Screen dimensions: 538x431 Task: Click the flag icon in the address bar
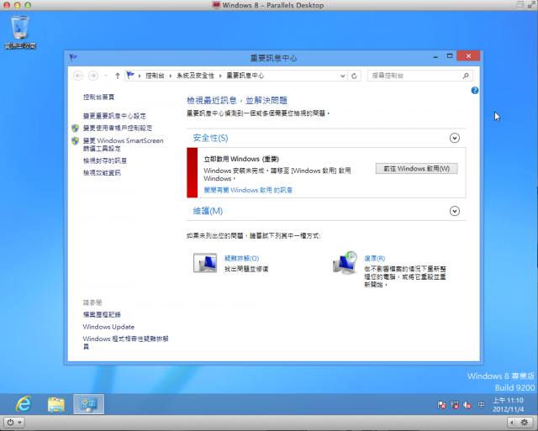pos(130,75)
